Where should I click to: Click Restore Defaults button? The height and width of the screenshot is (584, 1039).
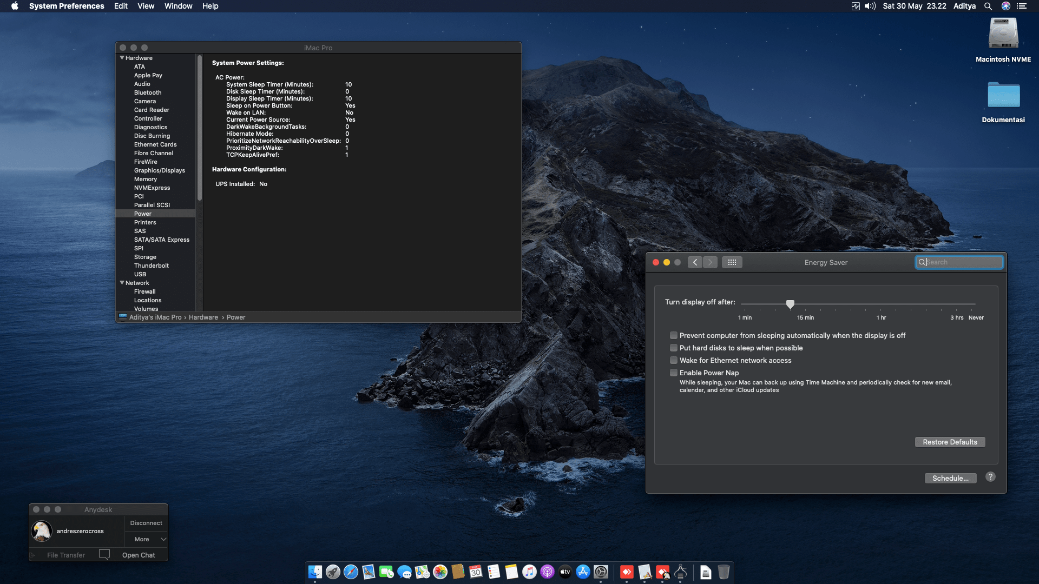pos(950,442)
